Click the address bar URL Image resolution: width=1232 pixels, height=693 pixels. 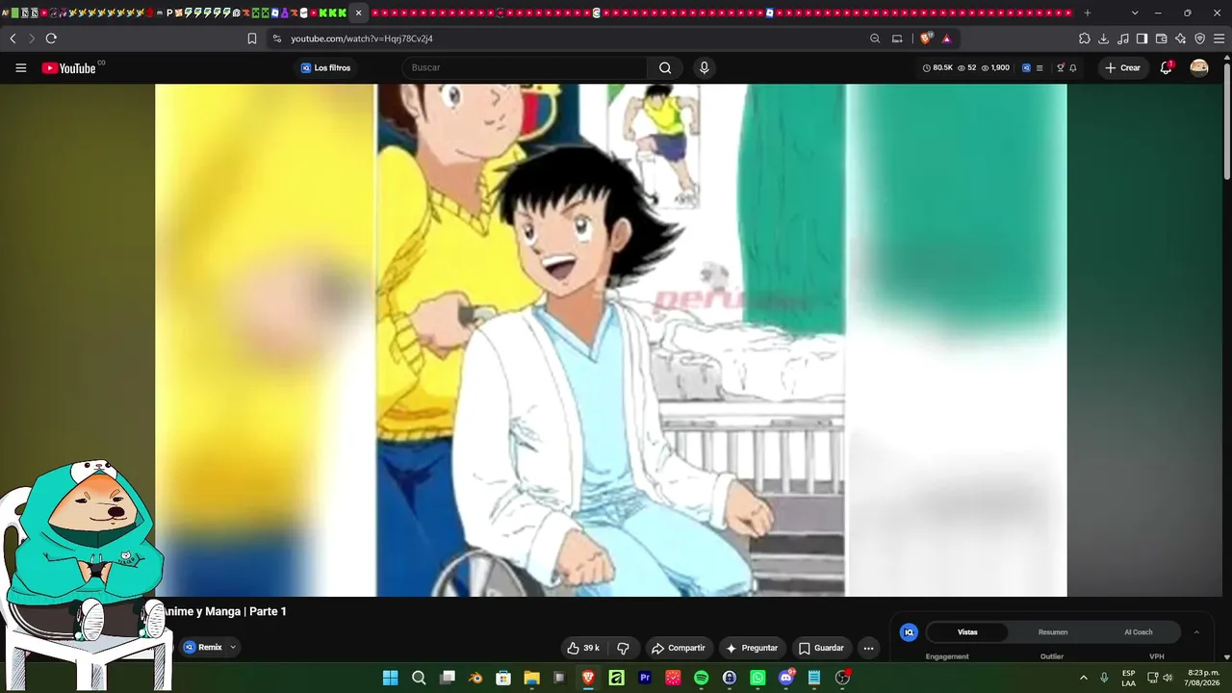[x=362, y=38]
